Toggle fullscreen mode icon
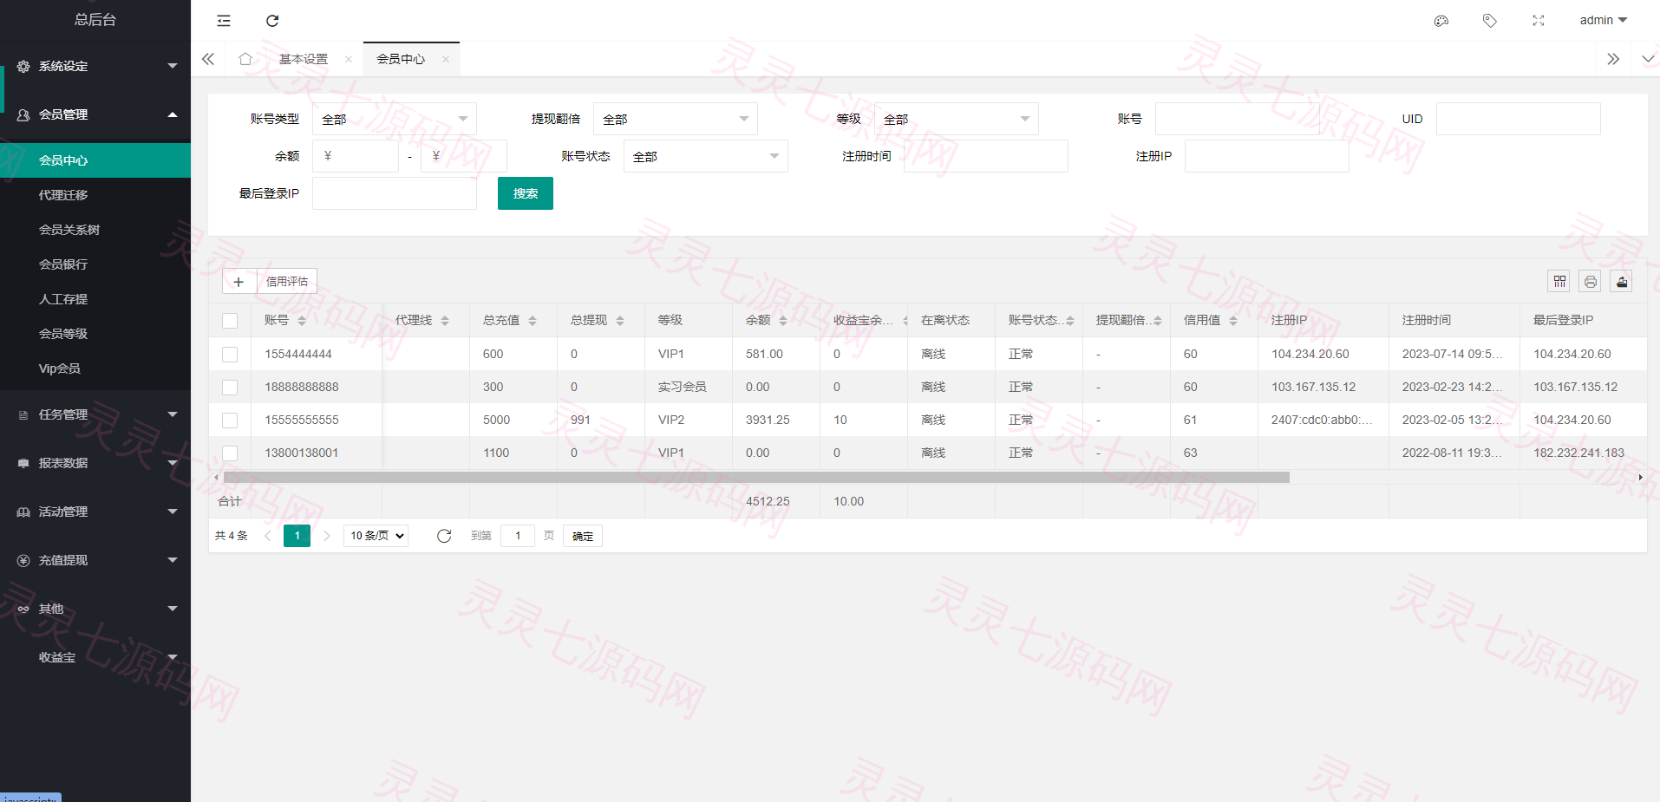This screenshot has width=1660, height=802. (1539, 21)
